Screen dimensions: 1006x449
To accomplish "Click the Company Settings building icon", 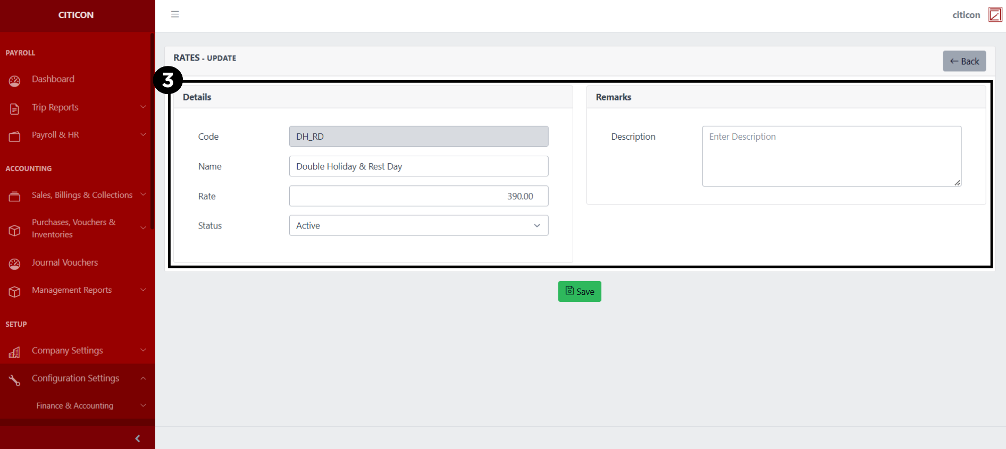I will coord(14,352).
